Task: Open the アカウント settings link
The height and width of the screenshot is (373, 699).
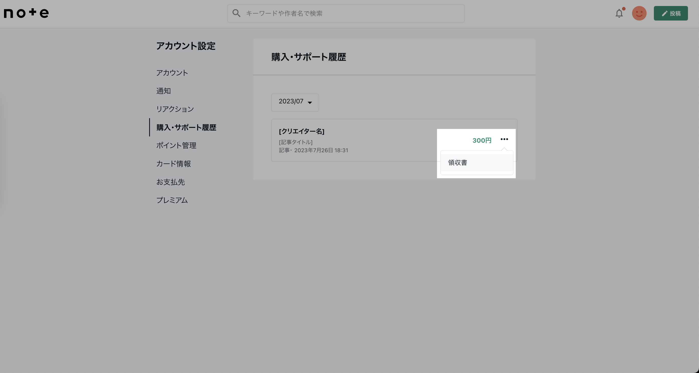Action: pos(172,73)
